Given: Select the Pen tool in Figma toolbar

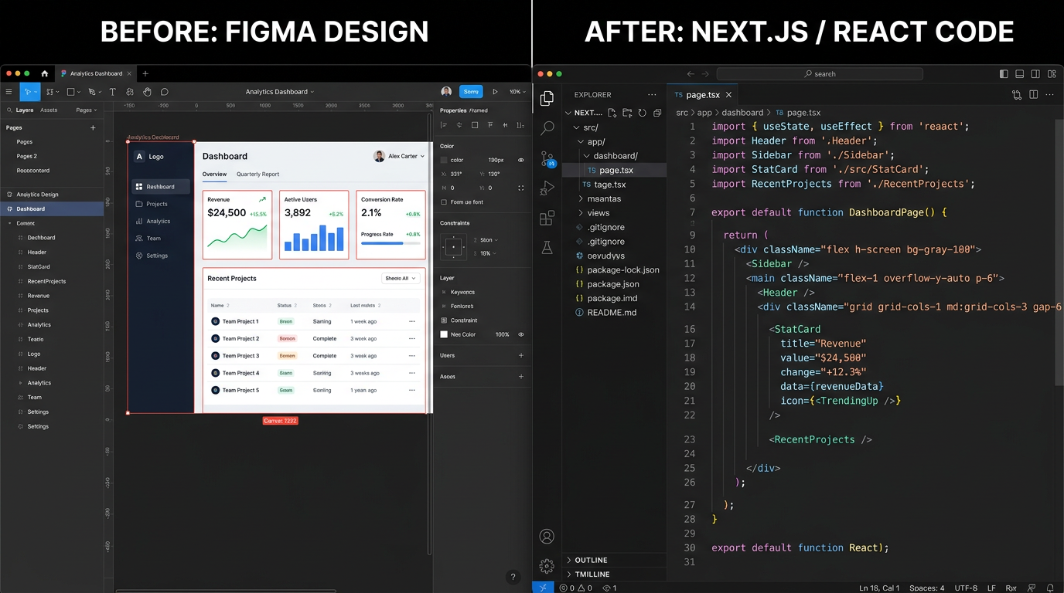Looking at the screenshot, I should tap(94, 92).
